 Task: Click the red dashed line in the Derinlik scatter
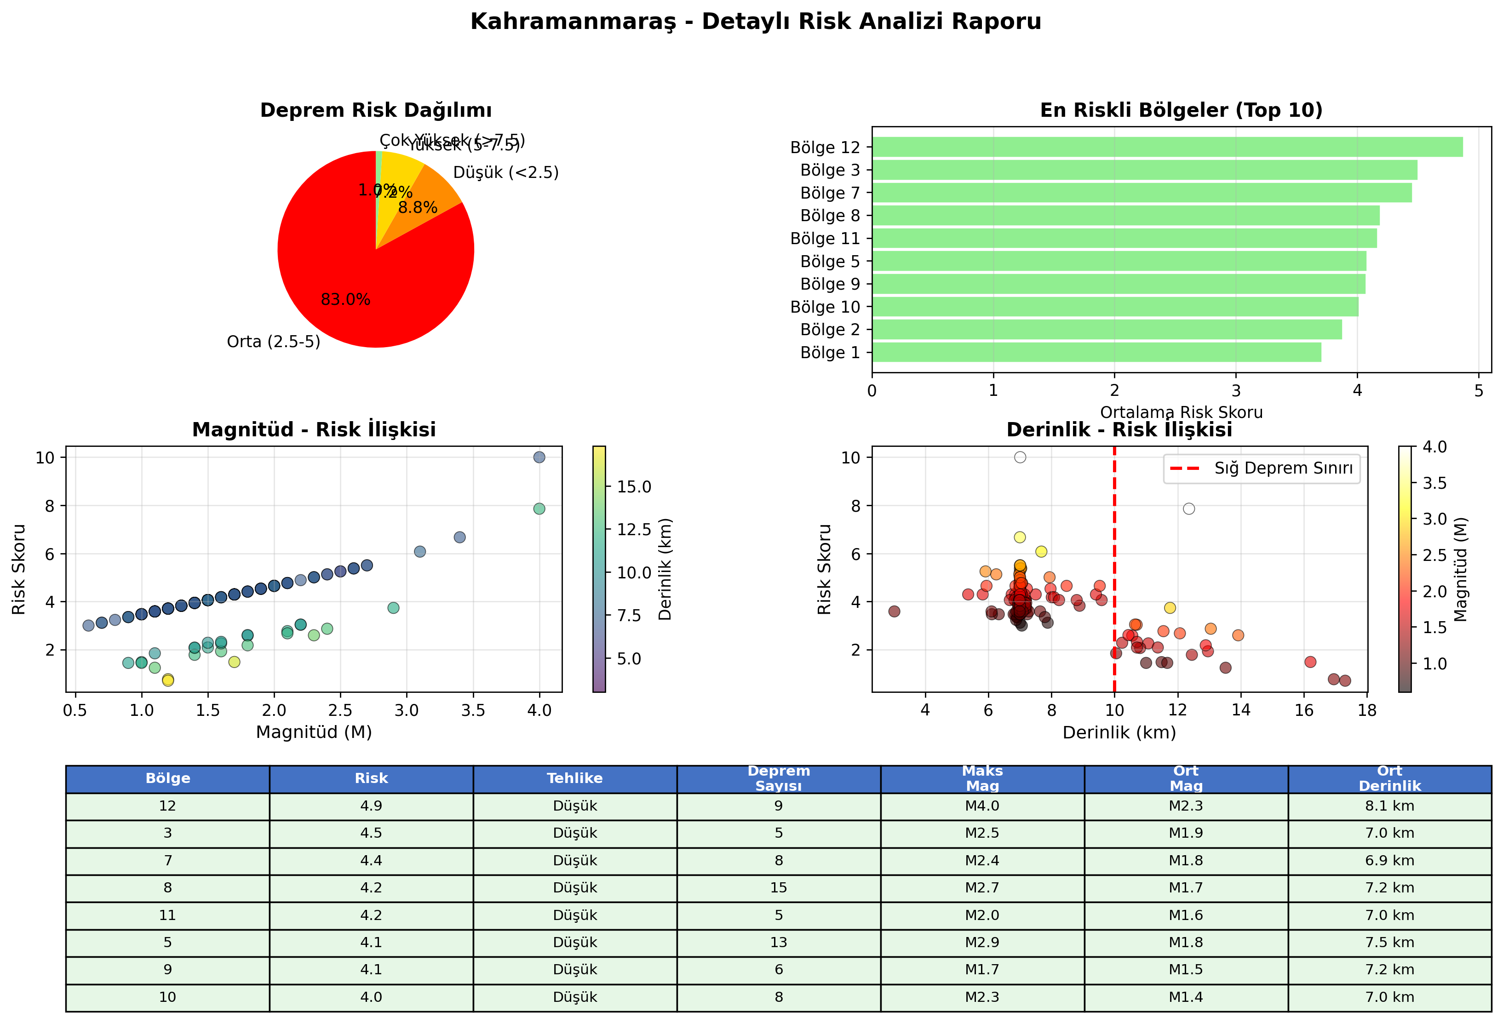pos(1114,569)
